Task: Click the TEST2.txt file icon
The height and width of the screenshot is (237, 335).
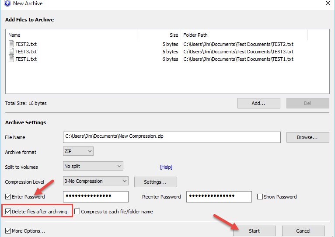Action: (11, 44)
